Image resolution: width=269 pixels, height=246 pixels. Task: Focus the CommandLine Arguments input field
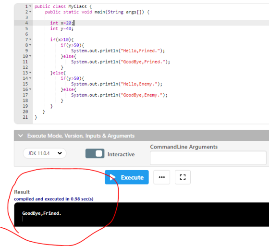(x=208, y=158)
